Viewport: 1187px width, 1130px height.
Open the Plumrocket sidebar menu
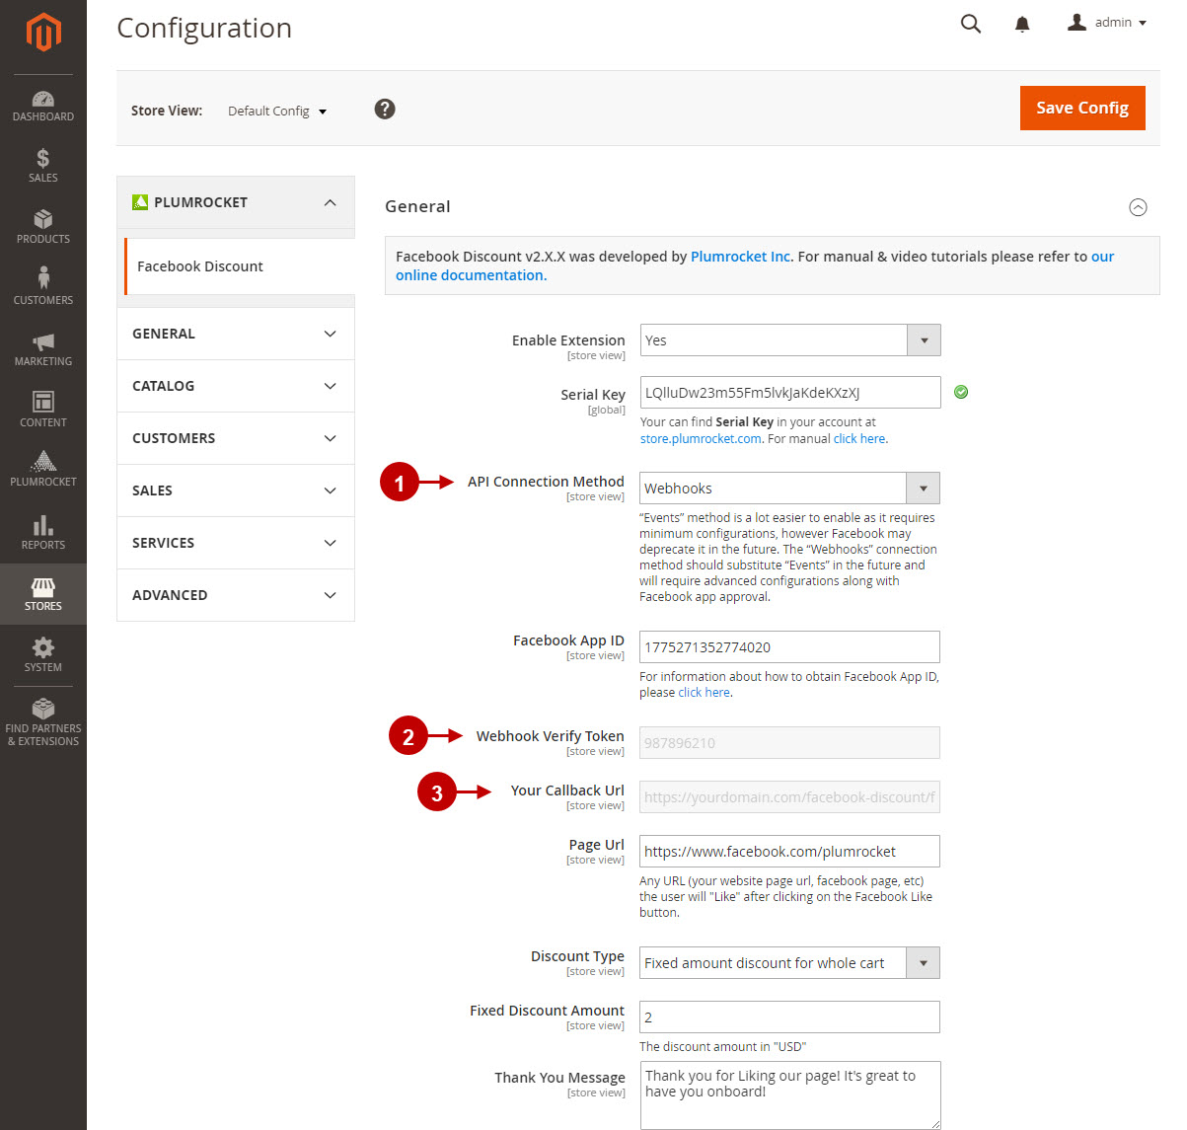pyautogui.click(x=43, y=470)
